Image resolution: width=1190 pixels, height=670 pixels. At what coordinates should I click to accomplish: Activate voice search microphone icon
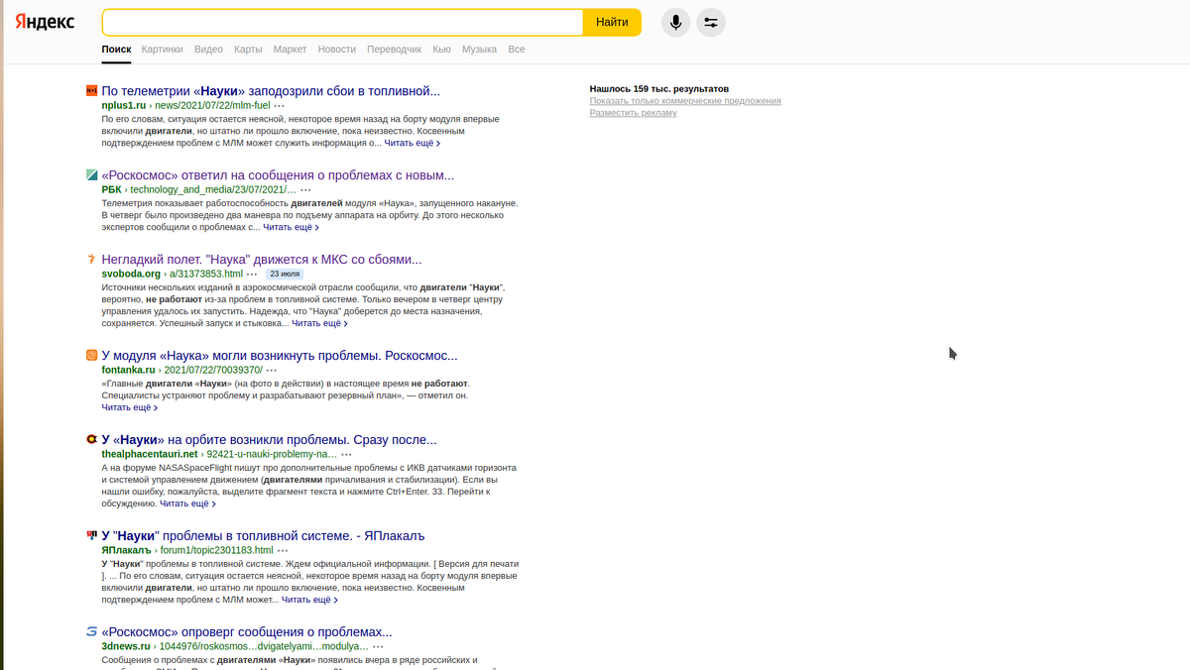[675, 22]
